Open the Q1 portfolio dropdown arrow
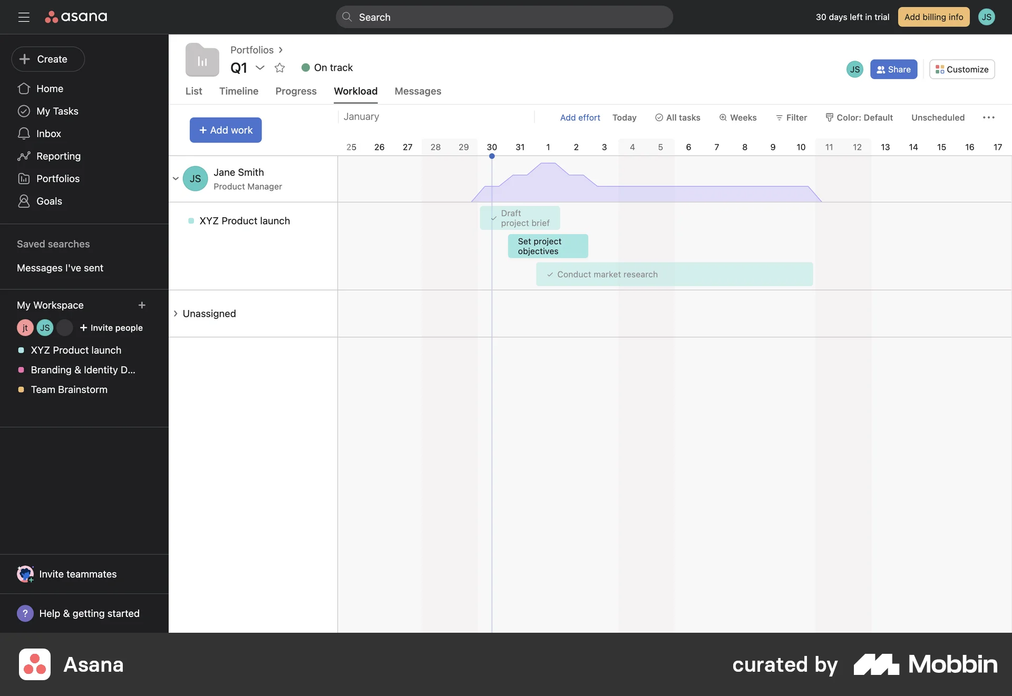This screenshot has height=696, width=1012. coord(260,67)
